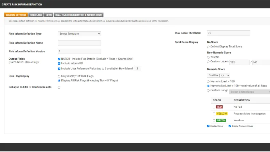Switch to the Risk Flags tab
The image size is (270, 152).
(x=36, y=15)
